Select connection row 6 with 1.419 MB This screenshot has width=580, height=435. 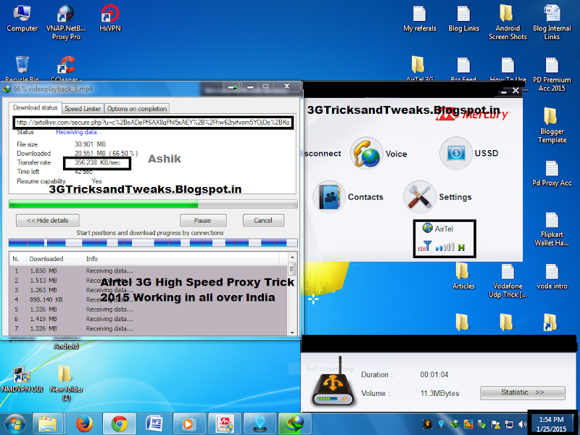[148, 319]
